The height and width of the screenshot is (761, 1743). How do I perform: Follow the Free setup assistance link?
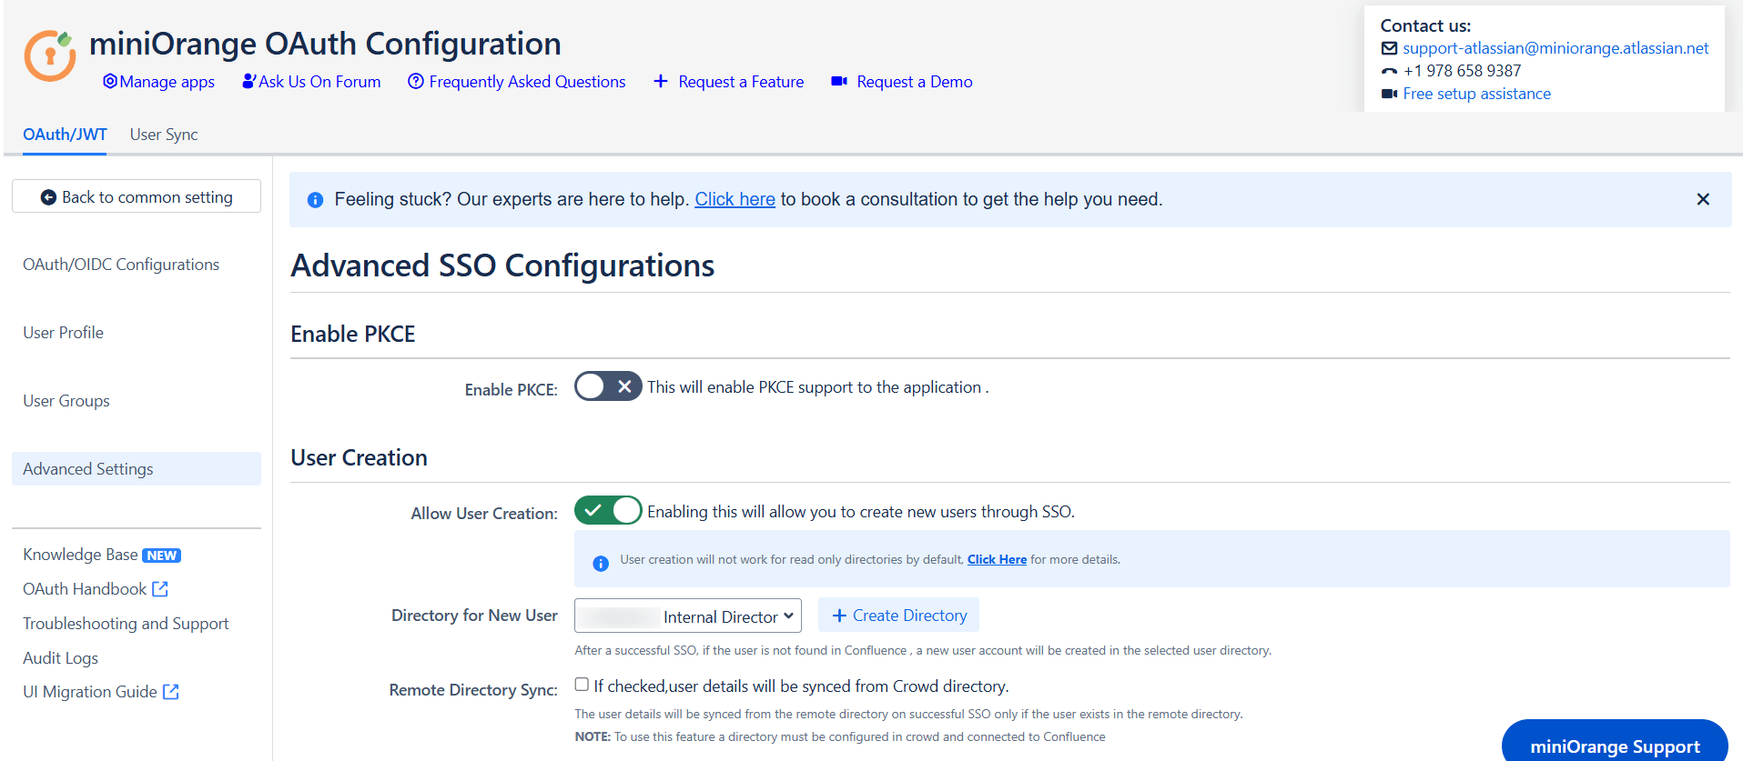pyautogui.click(x=1476, y=94)
